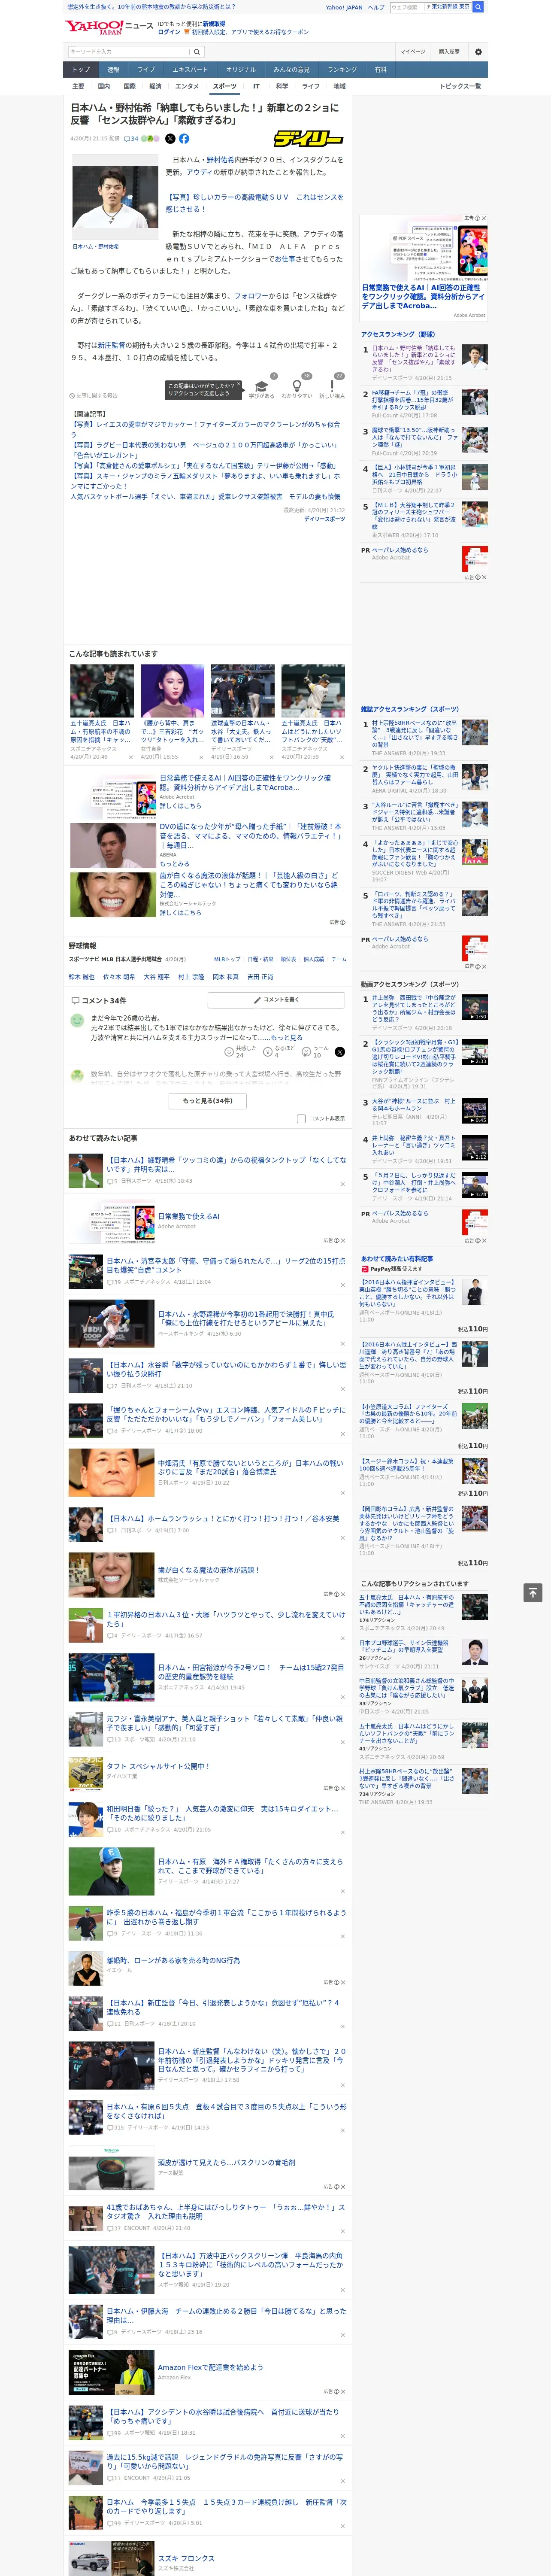
Task: Open settings via the gear icon
Action: click(478, 52)
